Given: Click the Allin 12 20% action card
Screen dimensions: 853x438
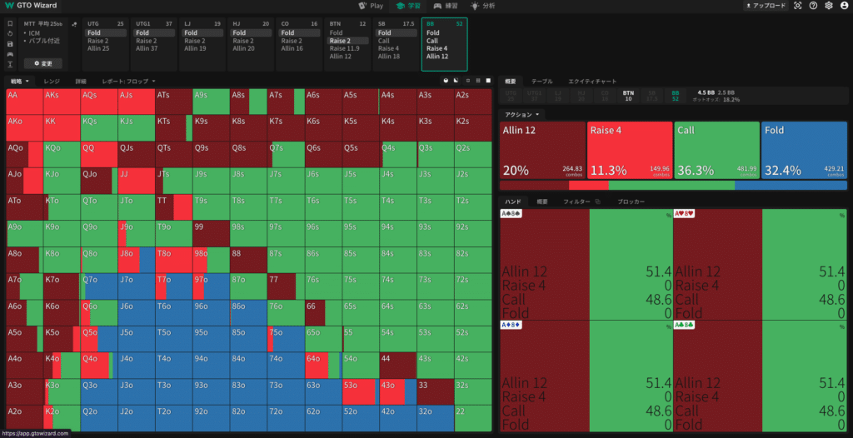Looking at the screenshot, I should click(x=542, y=150).
